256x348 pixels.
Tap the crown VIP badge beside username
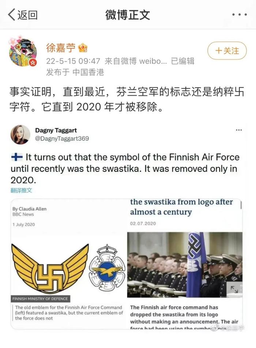coord(83,48)
